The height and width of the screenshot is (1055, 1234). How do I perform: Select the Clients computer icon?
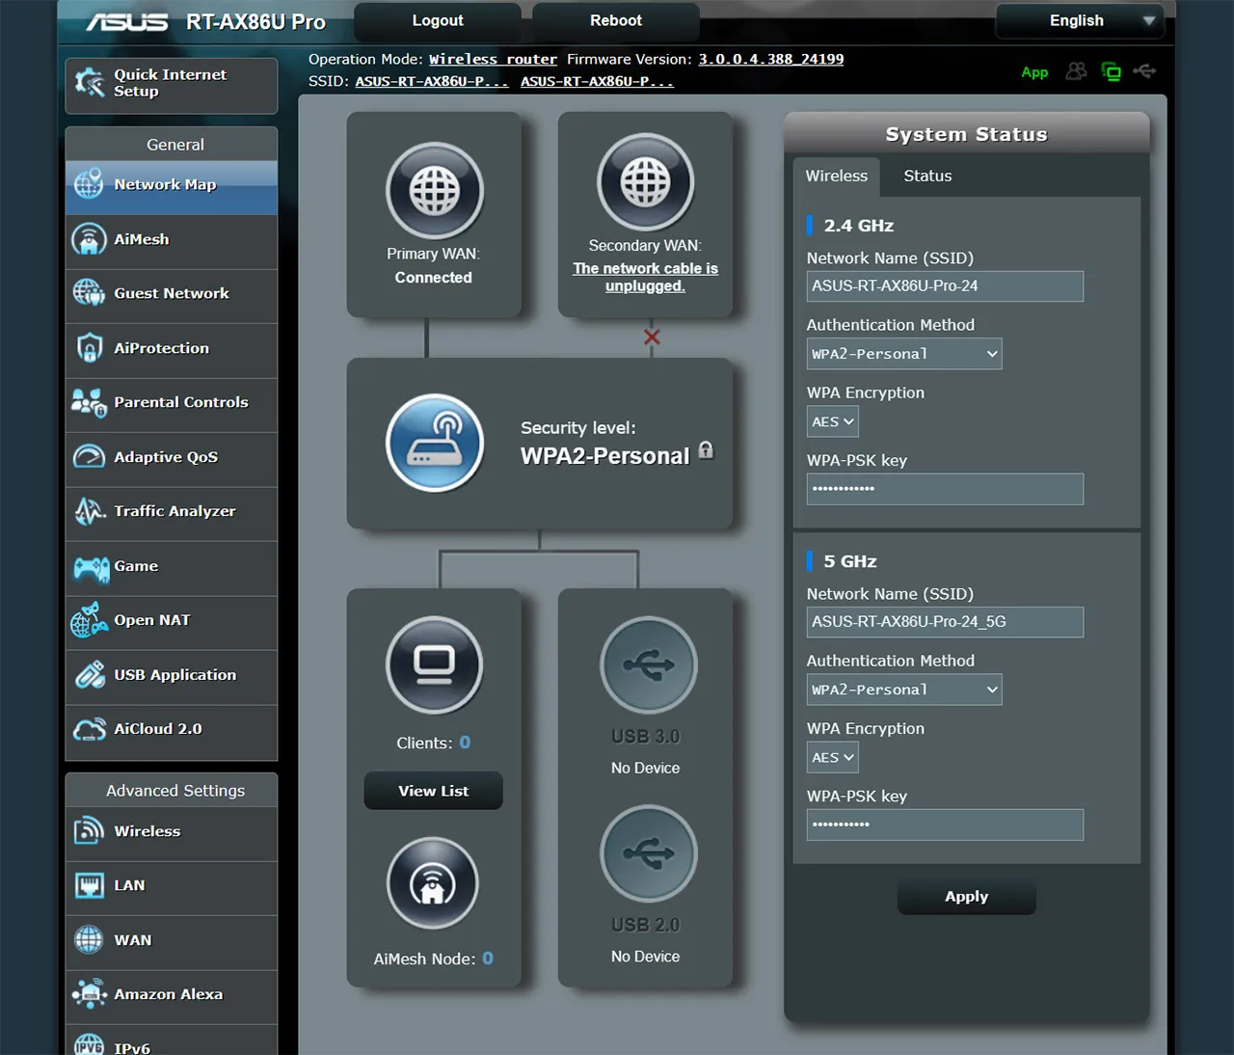[x=435, y=665]
